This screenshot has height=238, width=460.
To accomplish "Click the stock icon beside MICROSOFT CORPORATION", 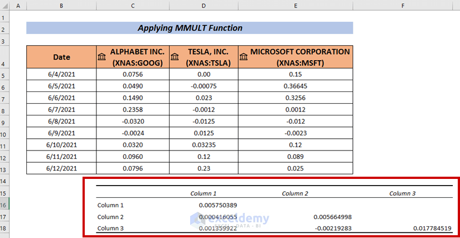I will [x=244, y=56].
